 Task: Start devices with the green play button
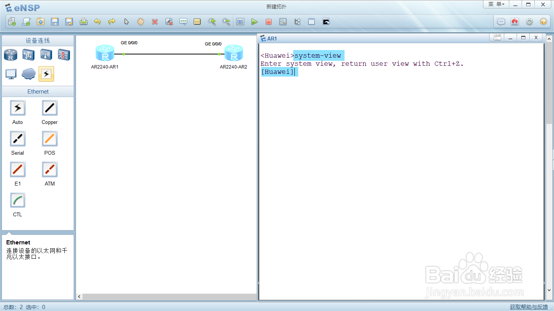254,22
